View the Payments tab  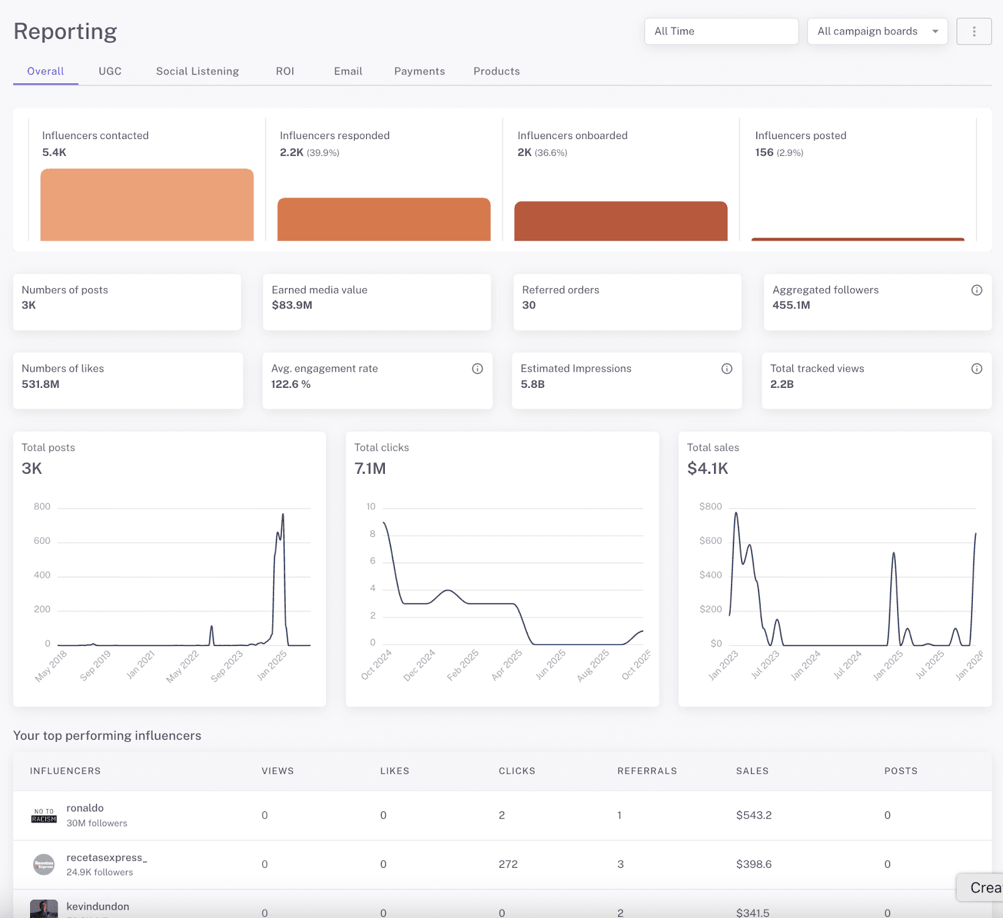tap(419, 71)
